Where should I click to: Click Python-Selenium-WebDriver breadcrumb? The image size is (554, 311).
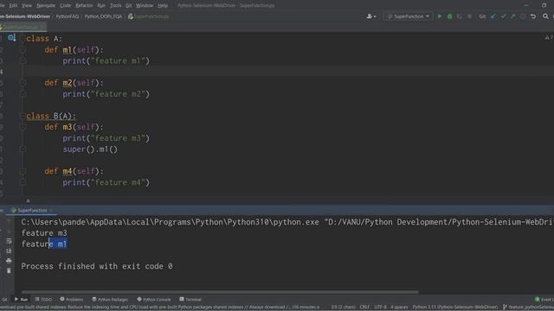click(25, 16)
